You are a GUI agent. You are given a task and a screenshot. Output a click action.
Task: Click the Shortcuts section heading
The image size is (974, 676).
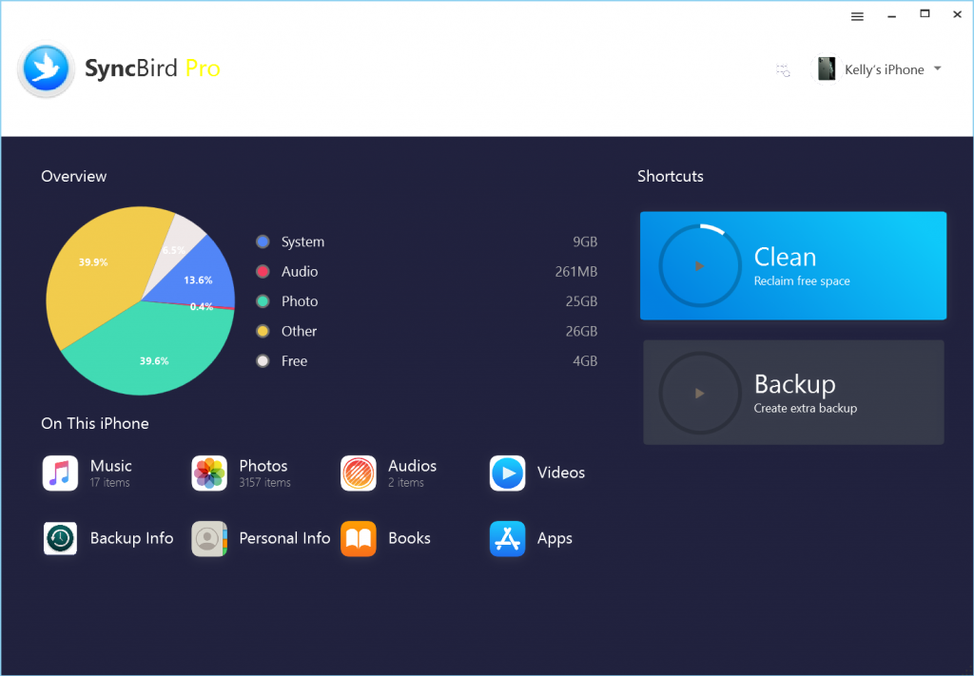671,176
